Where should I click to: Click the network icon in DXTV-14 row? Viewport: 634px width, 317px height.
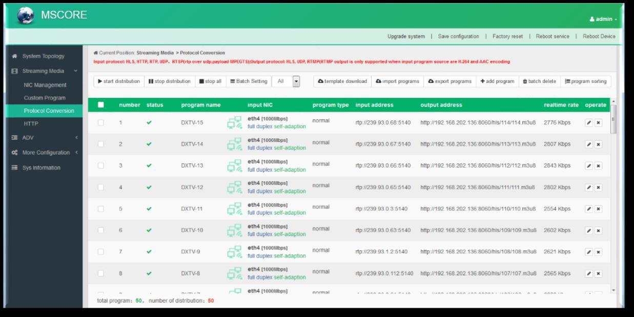coord(235,145)
